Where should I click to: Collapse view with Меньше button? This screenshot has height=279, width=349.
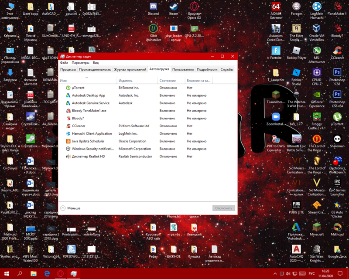tap(70, 208)
